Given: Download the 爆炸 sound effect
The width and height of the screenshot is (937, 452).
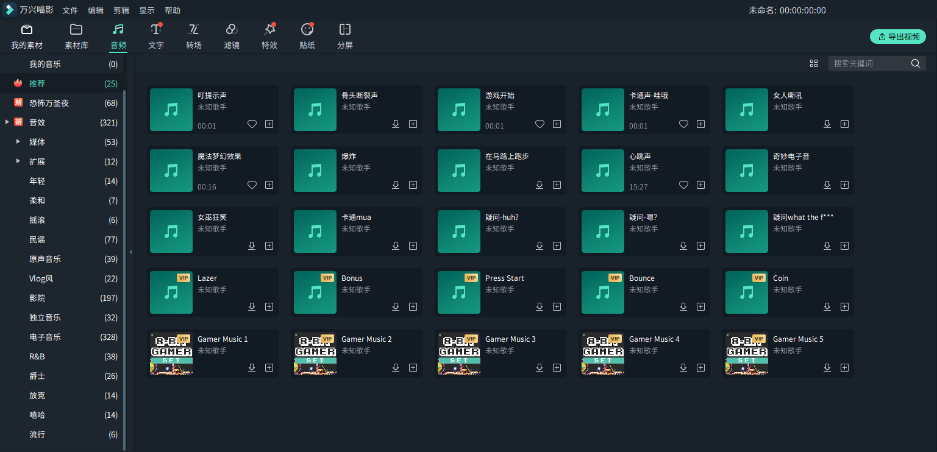Looking at the screenshot, I should point(396,185).
